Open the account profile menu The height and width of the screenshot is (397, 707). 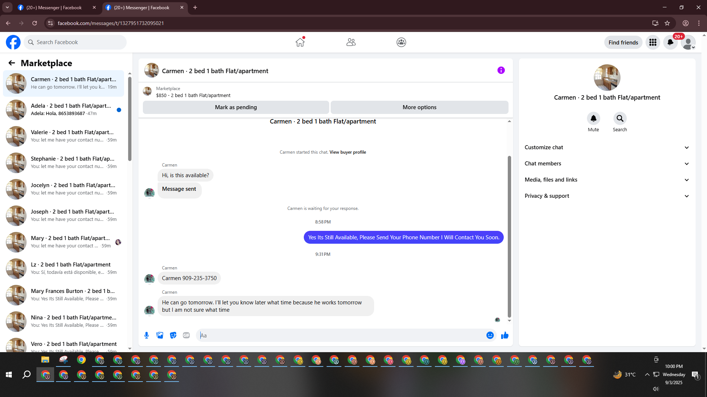[x=688, y=42]
